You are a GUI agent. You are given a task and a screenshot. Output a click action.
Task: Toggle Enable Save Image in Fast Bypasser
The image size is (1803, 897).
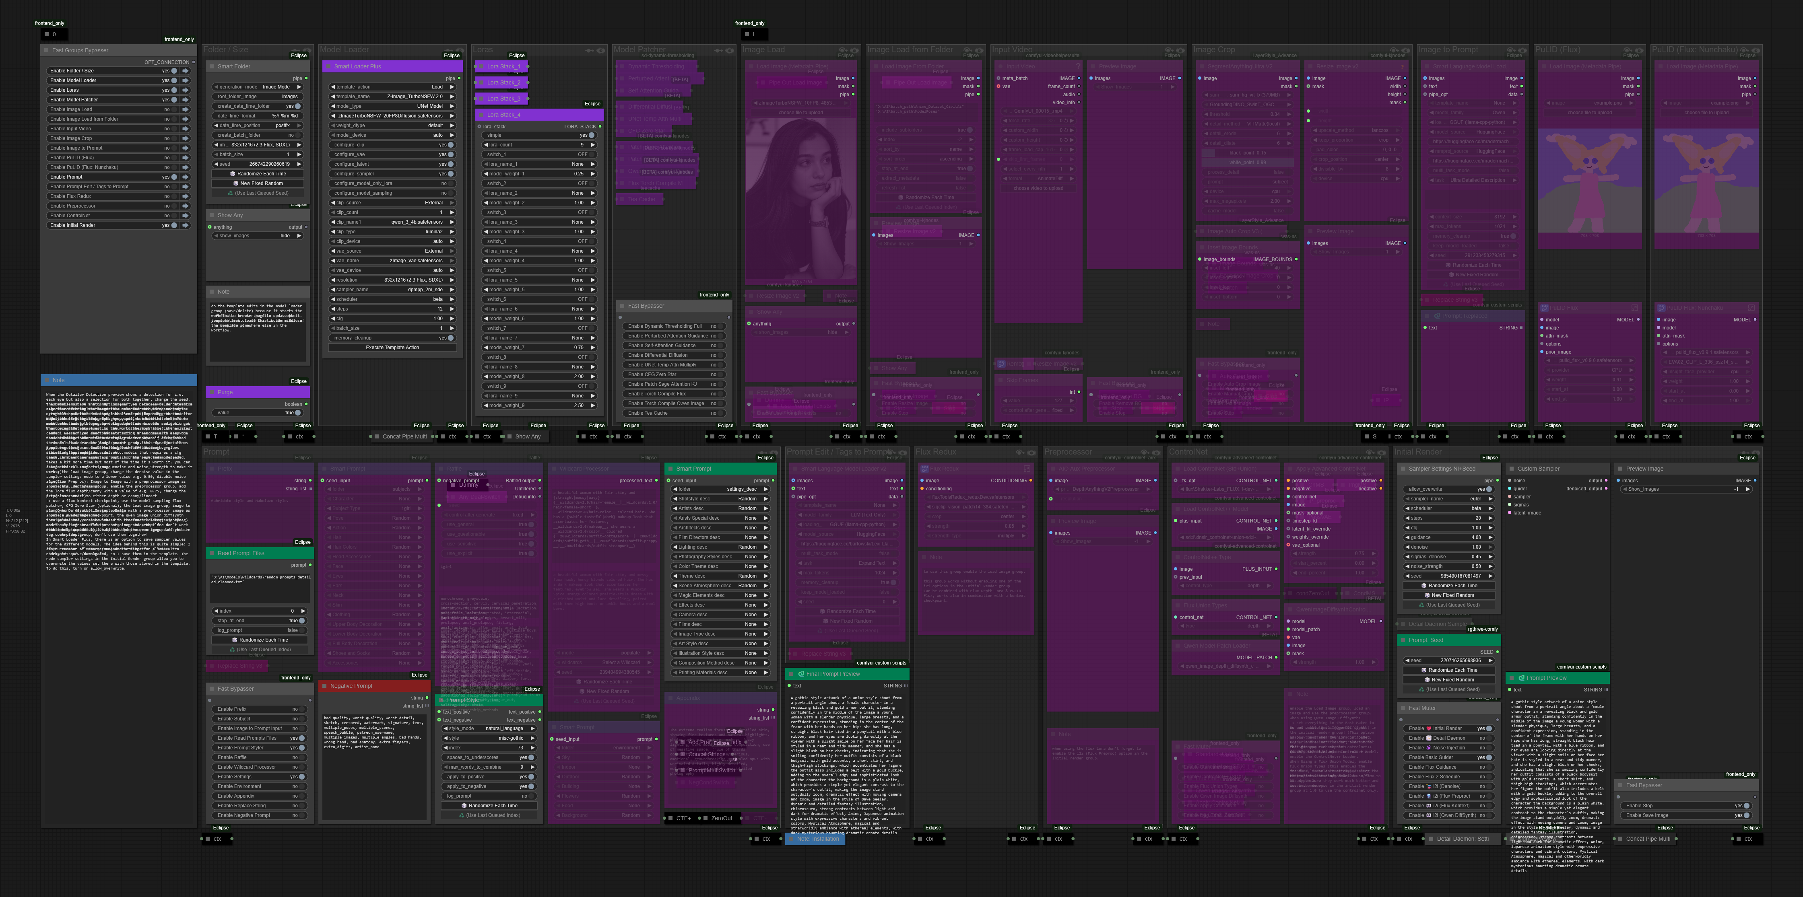coord(1746,815)
